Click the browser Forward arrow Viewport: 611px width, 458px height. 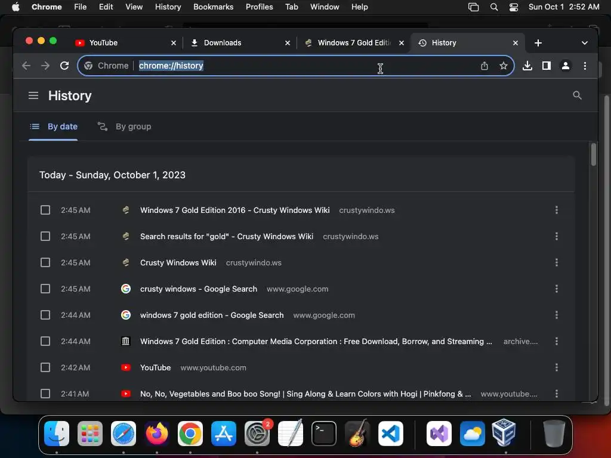pos(45,66)
